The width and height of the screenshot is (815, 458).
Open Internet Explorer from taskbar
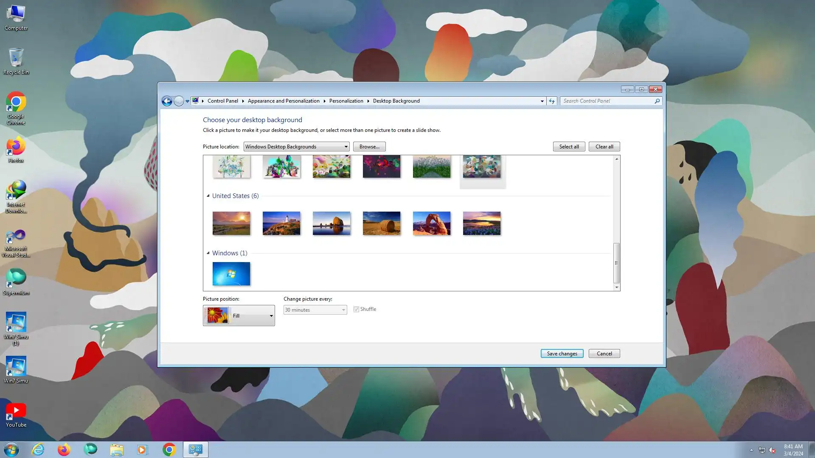(38, 450)
